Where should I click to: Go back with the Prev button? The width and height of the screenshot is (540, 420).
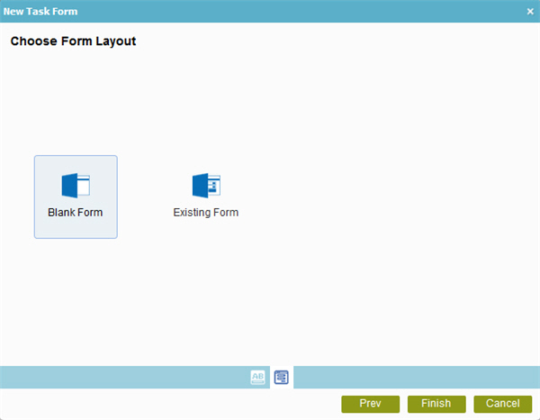click(x=371, y=404)
